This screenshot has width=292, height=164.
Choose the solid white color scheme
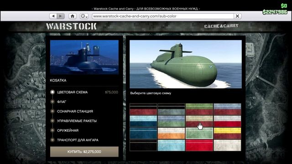(x=227, y=145)
